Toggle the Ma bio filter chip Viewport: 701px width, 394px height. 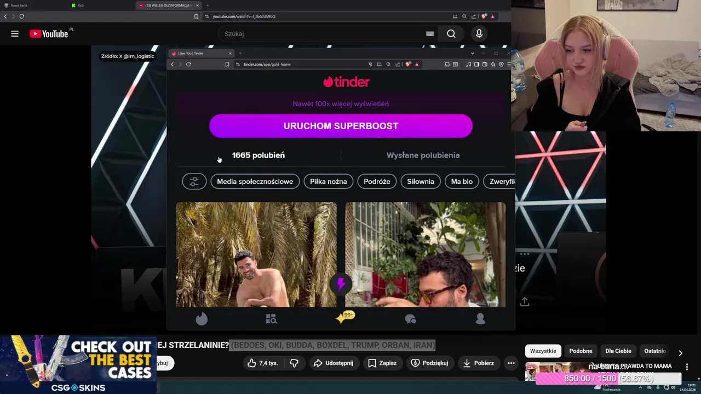pyautogui.click(x=462, y=182)
